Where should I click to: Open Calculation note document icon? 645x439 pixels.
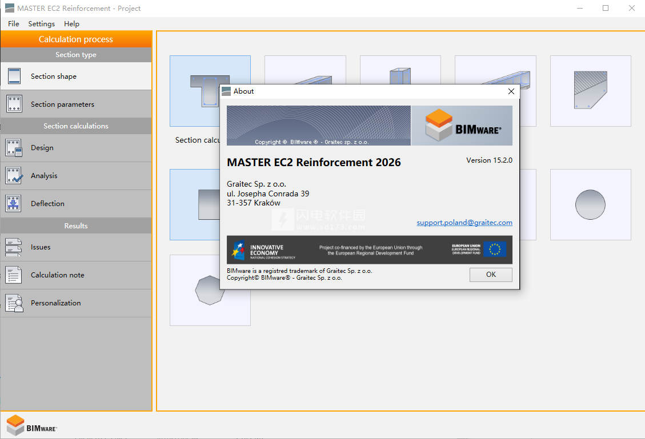tap(14, 275)
